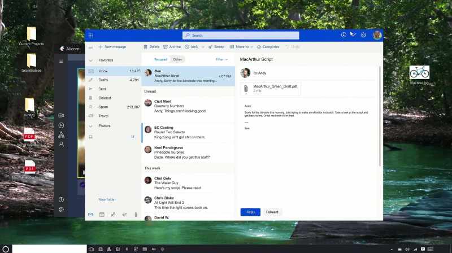Click the taskbar search box
The image size is (452, 253).
pos(49,249)
